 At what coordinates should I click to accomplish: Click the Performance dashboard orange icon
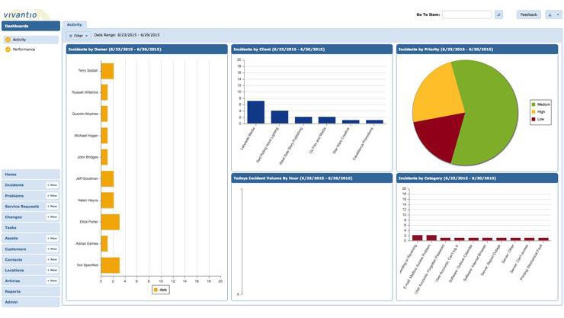pos(8,49)
